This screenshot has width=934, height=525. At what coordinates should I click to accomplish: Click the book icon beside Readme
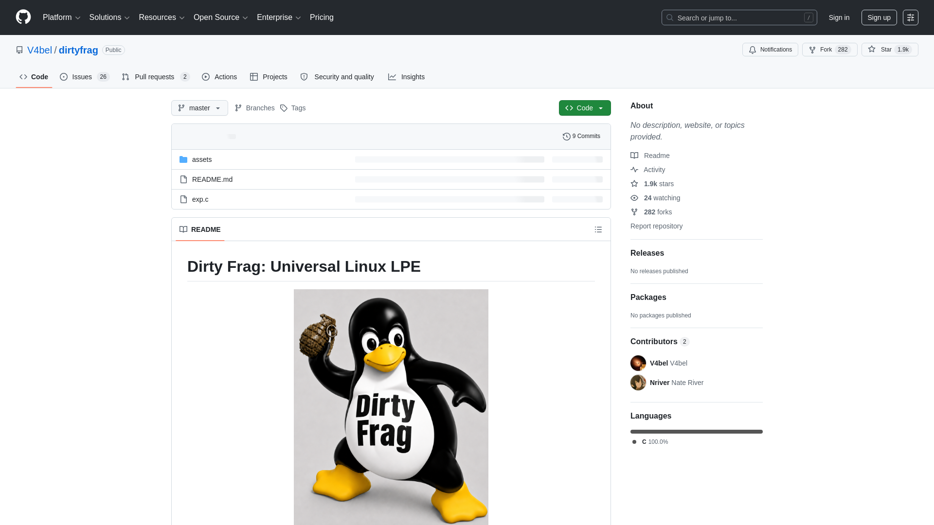[634, 156]
